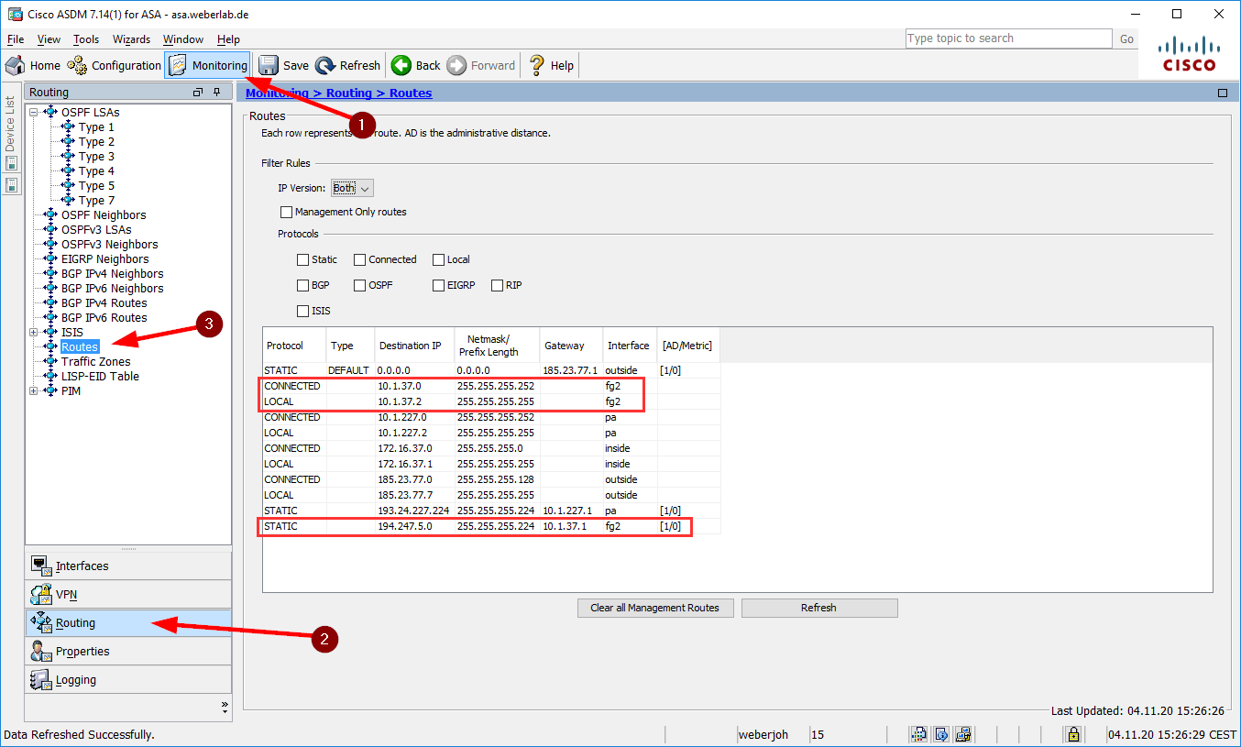Expand the PIM tree node
Image resolution: width=1241 pixels, height=747 pixels.
(x=34, y=390)
